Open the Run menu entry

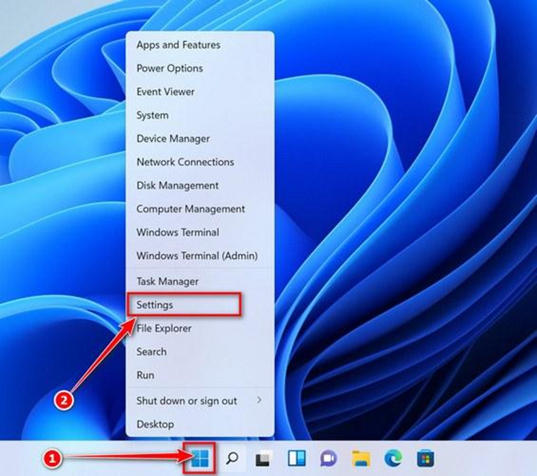click(x=200, y=375)
